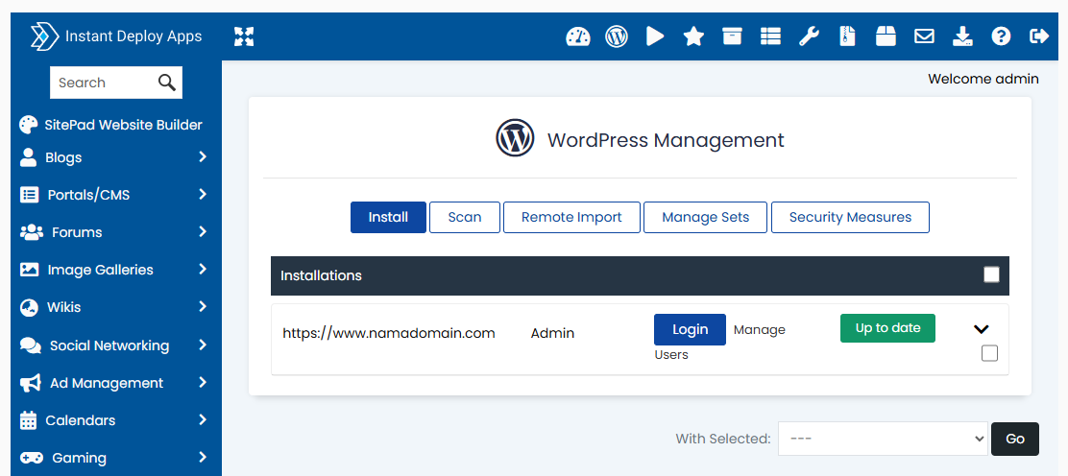Click the Gaming controller icon
The width and height of the screenshot is (1068, 476).
32,458
